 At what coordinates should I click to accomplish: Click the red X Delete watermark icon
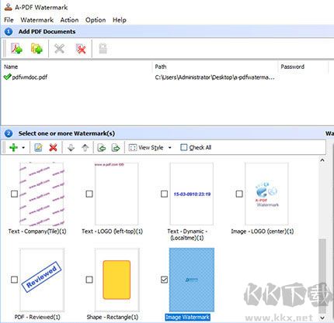[x=53, y=148]
